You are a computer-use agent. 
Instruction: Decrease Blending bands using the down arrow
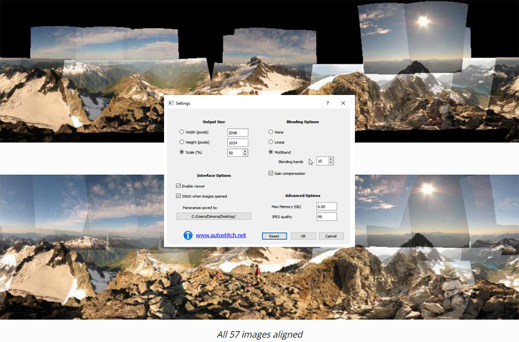click(x=331, y=162)
